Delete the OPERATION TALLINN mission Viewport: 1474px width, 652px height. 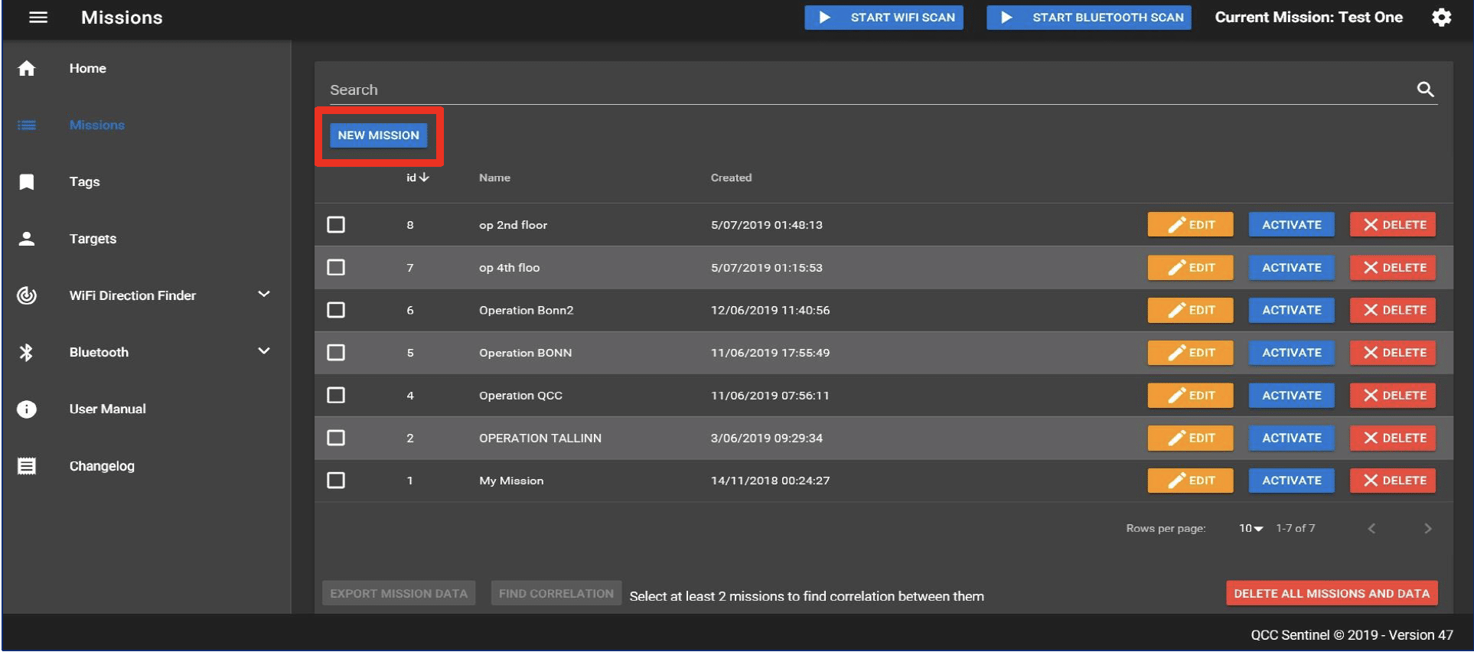tap(1393, 438)
